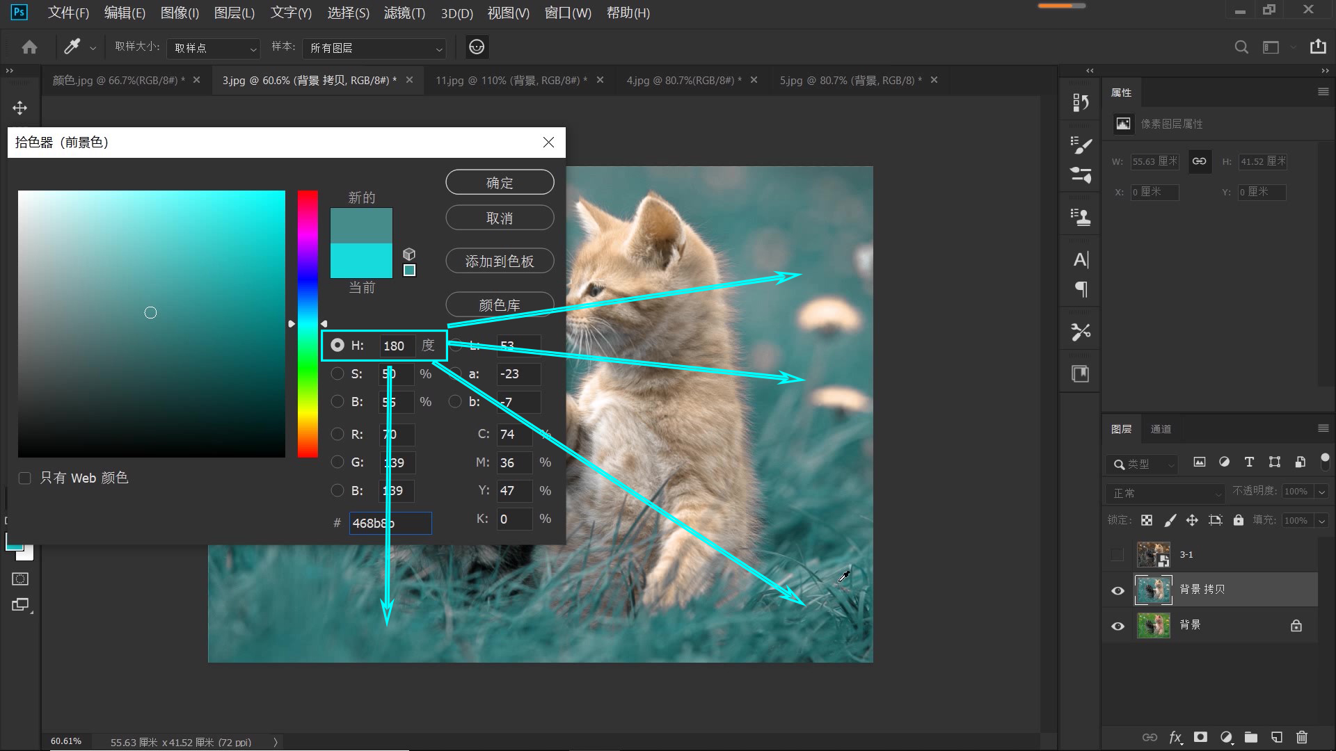
Task: Add a layer mask icon
Action: tap(1200, 737)
